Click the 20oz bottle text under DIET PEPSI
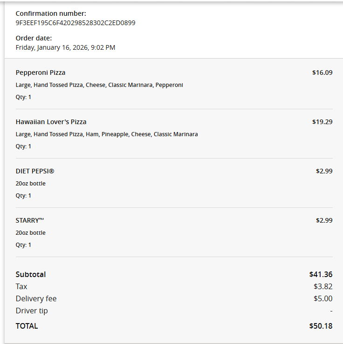The width and height of the screenshot is (343, 344). click(x=31, y=184)
